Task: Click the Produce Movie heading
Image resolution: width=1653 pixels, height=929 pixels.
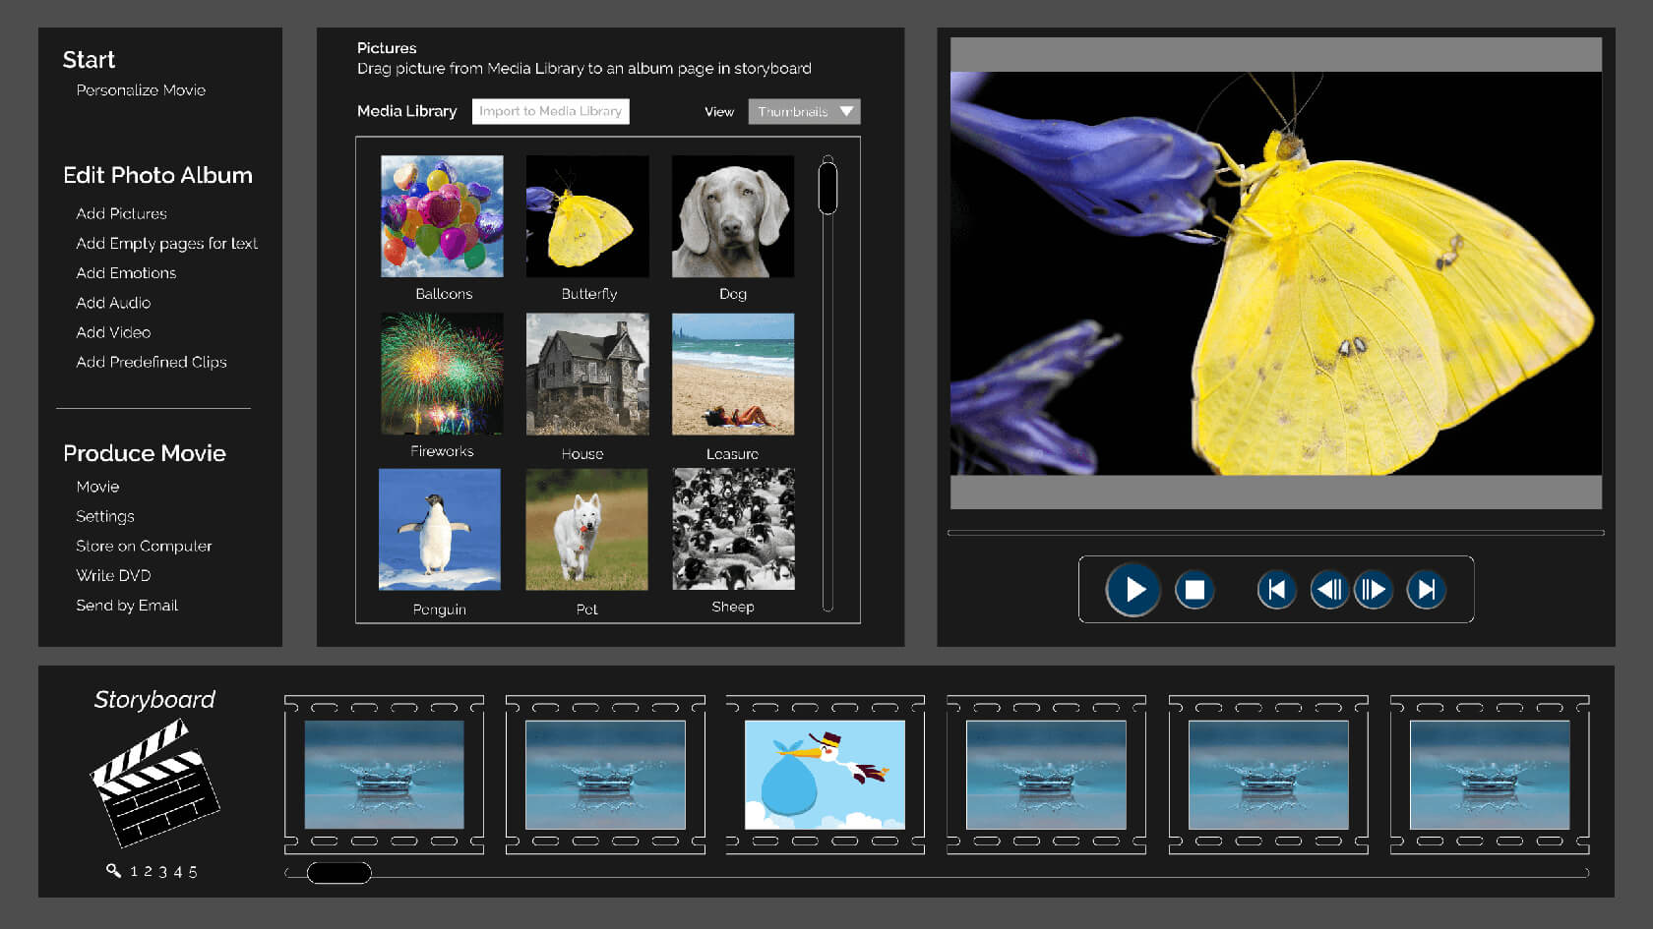Action: 145,453
